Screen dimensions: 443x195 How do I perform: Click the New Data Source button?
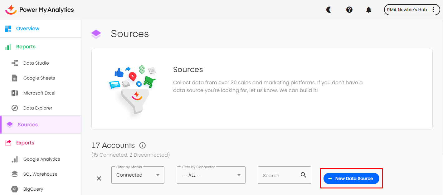[x=351, y=178]
